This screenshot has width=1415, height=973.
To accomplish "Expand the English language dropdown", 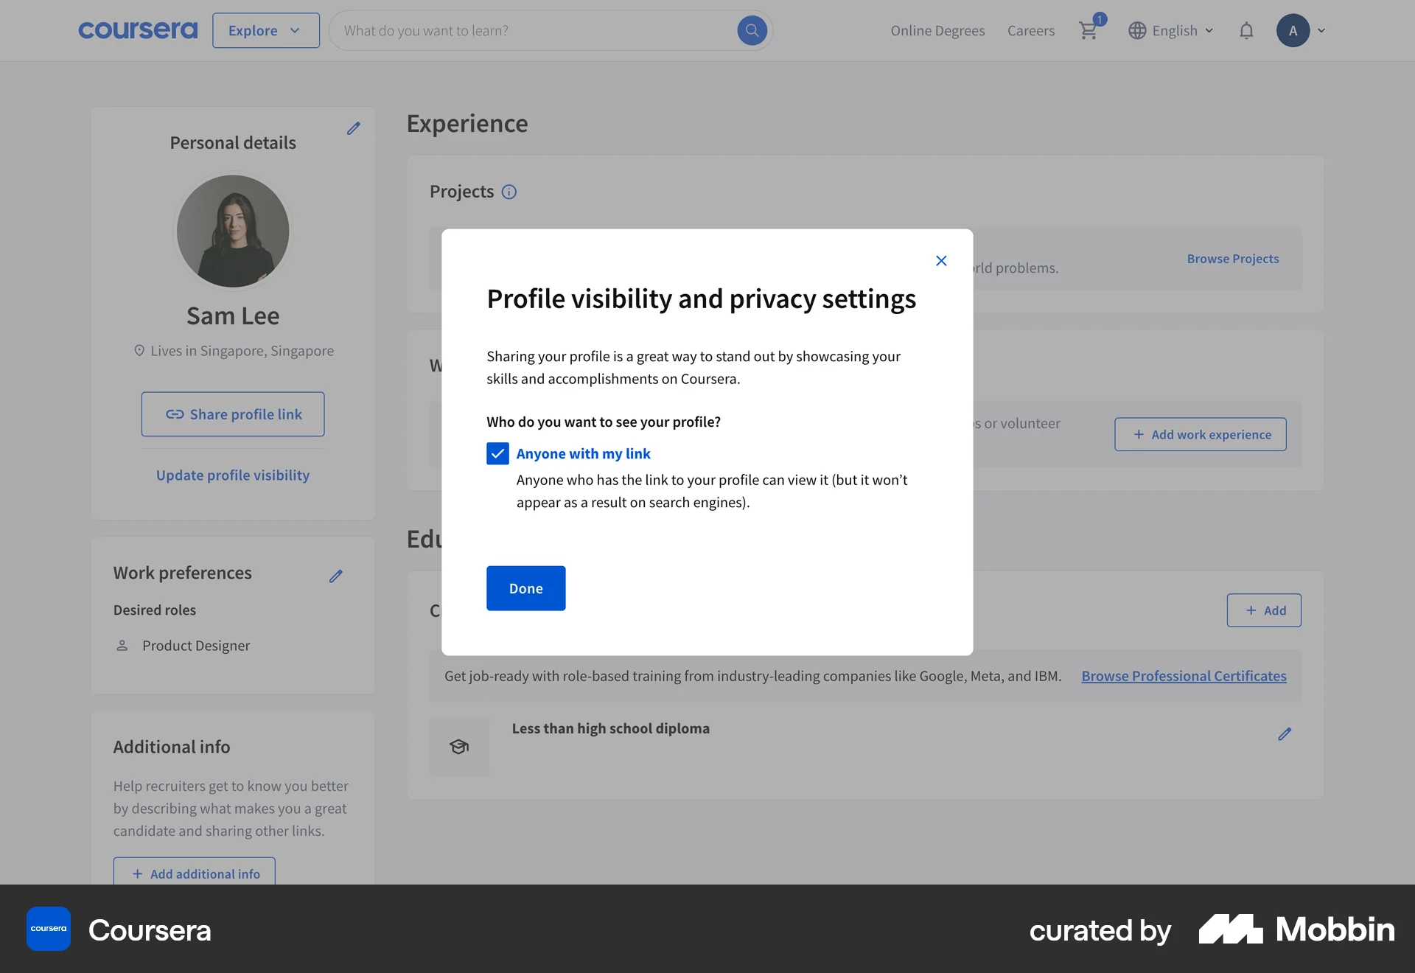I will [x=1209, y=30].
